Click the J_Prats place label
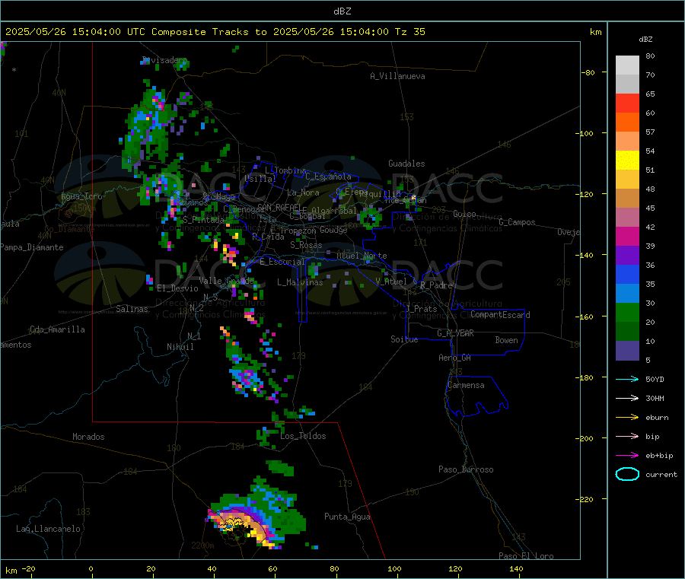 pyautogui.click(x=421, y=309)
